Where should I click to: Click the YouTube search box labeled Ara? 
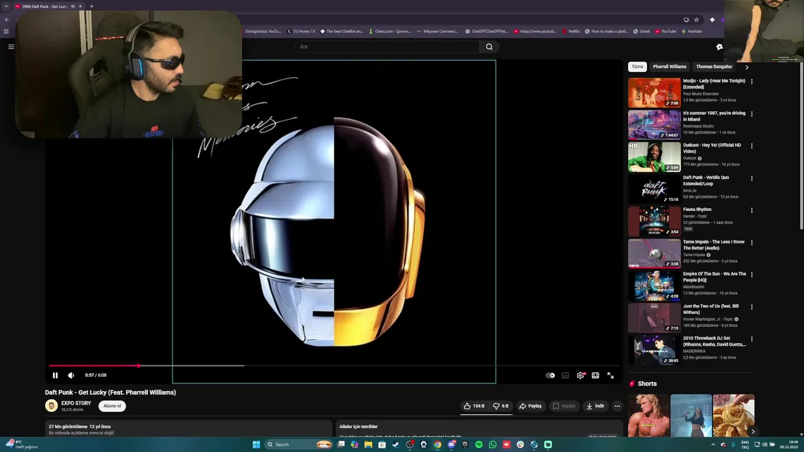coord(386,46)
